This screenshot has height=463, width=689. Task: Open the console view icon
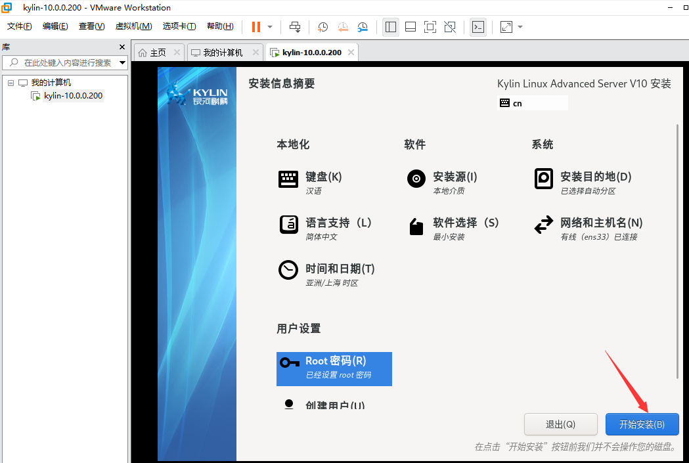click(x=478, y=27)
